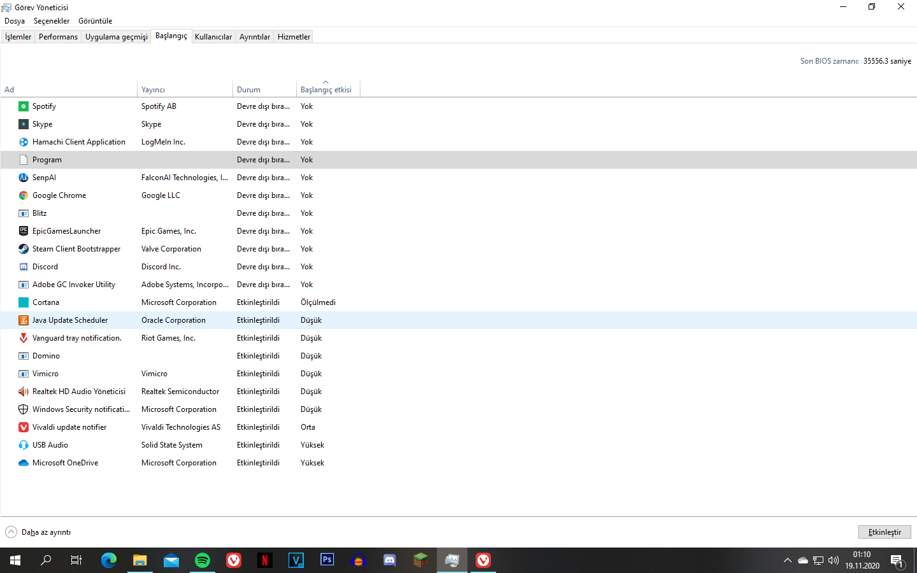Open the Görüntüle menu
917x573 pixels.
click(x=96, y=21)
